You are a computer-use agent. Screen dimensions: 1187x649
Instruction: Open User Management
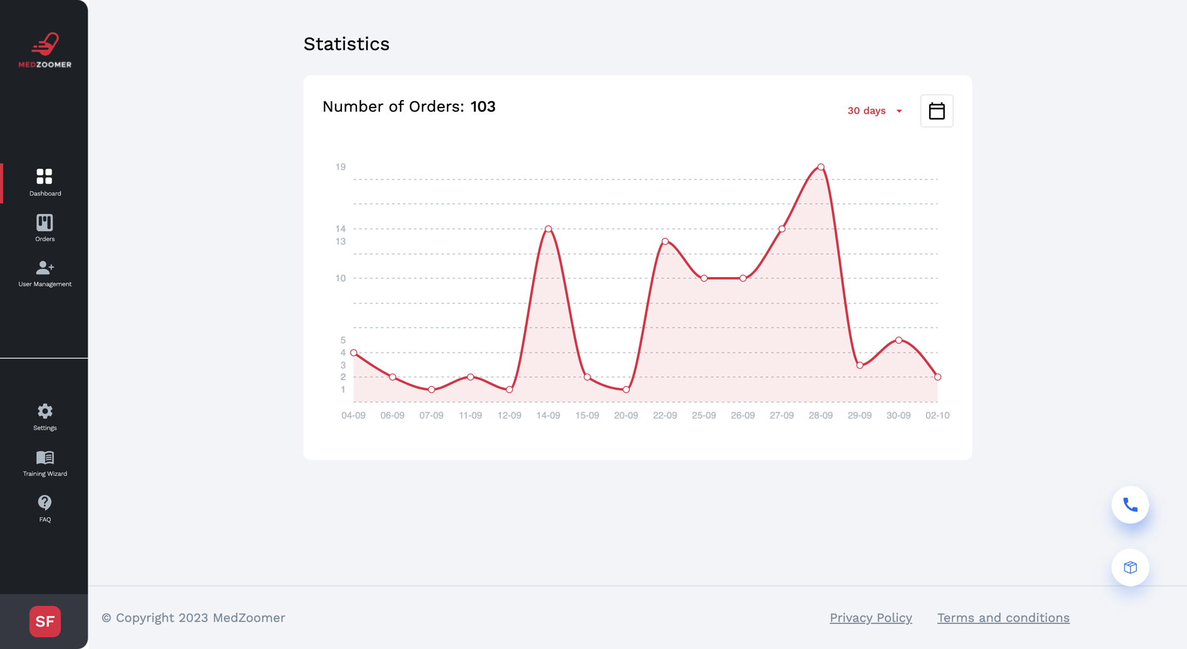pyautogui.click(x=44, y=273)
